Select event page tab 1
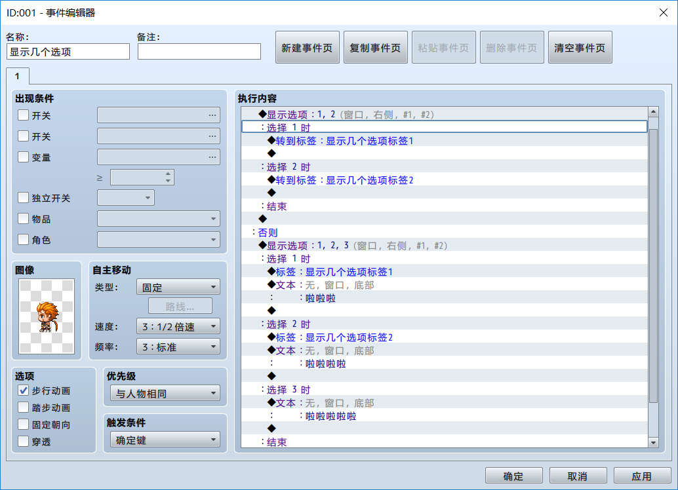Viewport: 678px width, 490px height. (18, 77)
